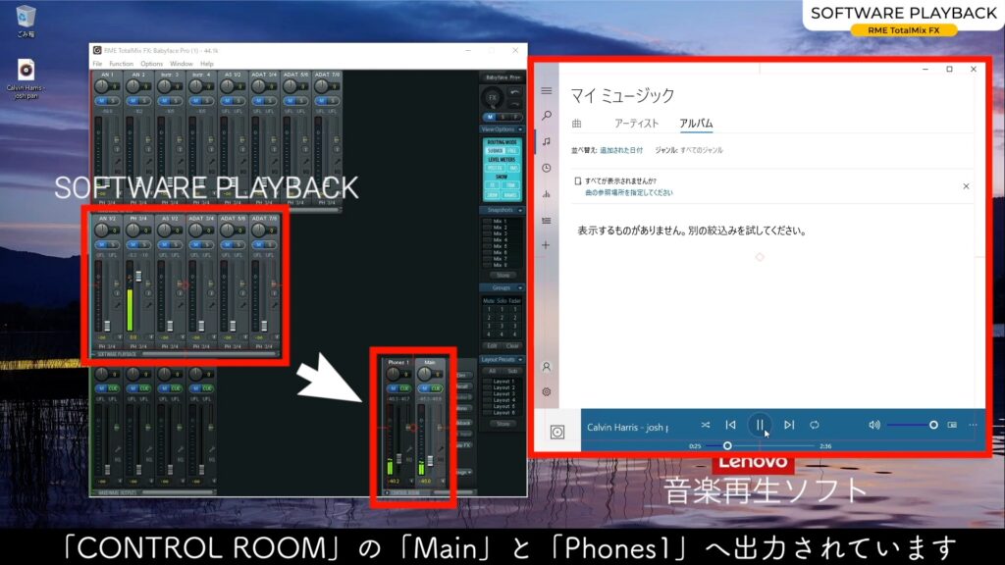Click Clear button in Groups panel
This screenshot has height=565, width=1005.
tap(511, 346)
